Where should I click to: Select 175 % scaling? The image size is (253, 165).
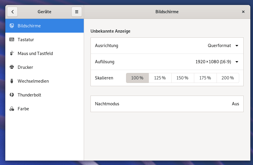point(205,78)
